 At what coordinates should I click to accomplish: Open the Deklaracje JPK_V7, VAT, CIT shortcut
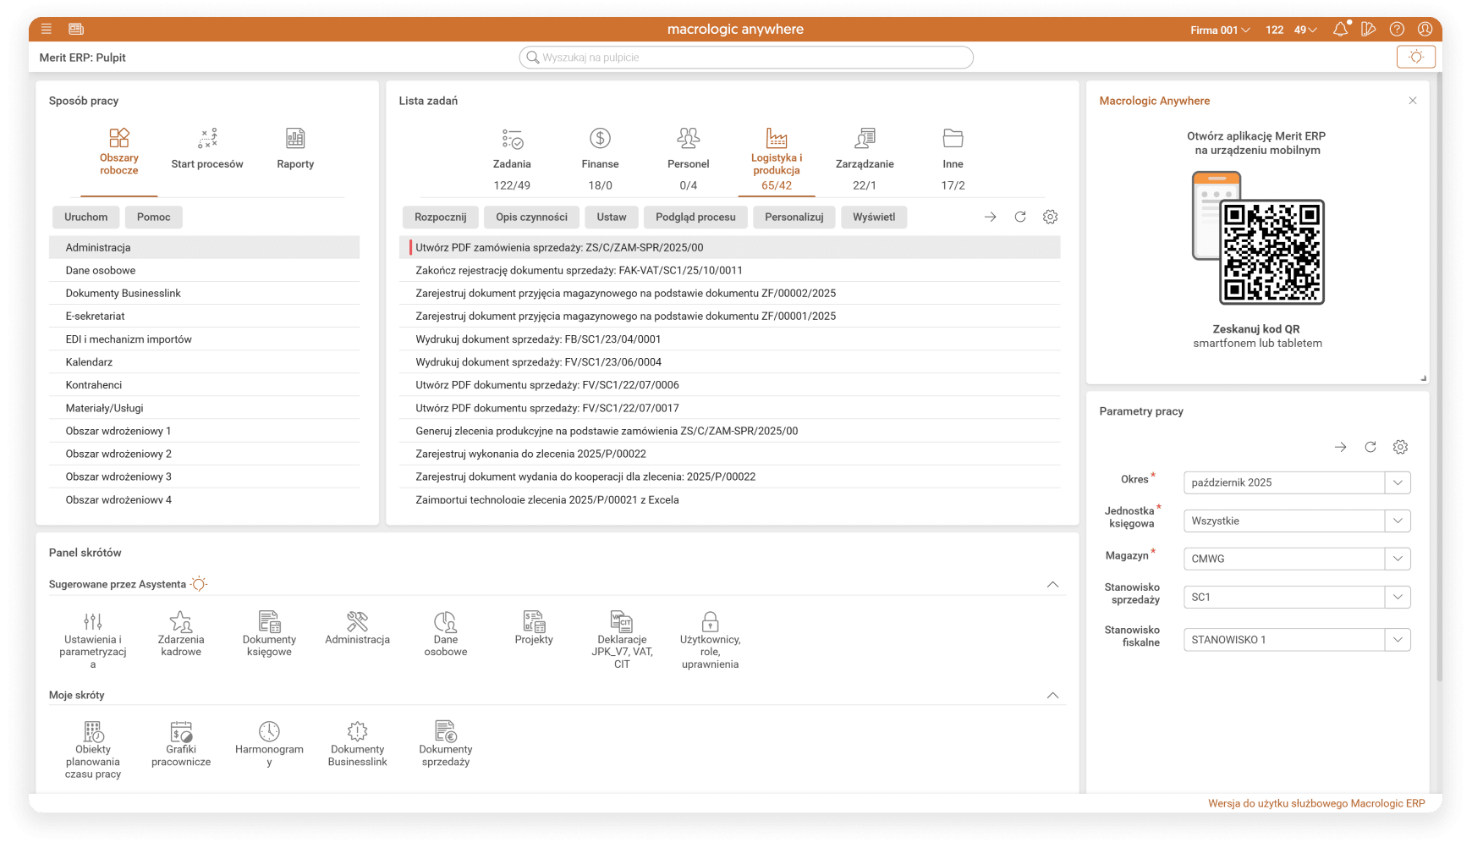coord(622,639)
